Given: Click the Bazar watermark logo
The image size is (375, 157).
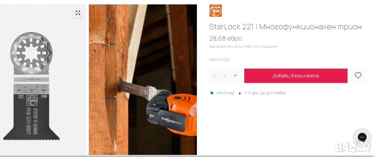Looking at the screenshot, I should (x=353, y=146).
